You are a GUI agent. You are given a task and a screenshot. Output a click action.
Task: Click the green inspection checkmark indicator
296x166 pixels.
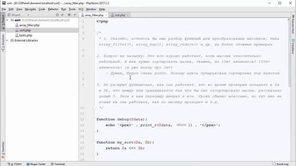[x=289, y=20]
